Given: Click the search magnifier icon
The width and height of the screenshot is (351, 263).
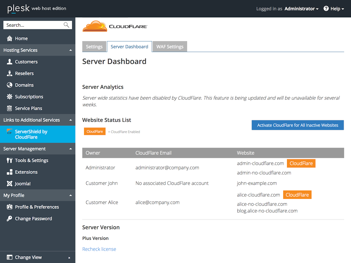Looking at the screenshot, I should point(66,25).
